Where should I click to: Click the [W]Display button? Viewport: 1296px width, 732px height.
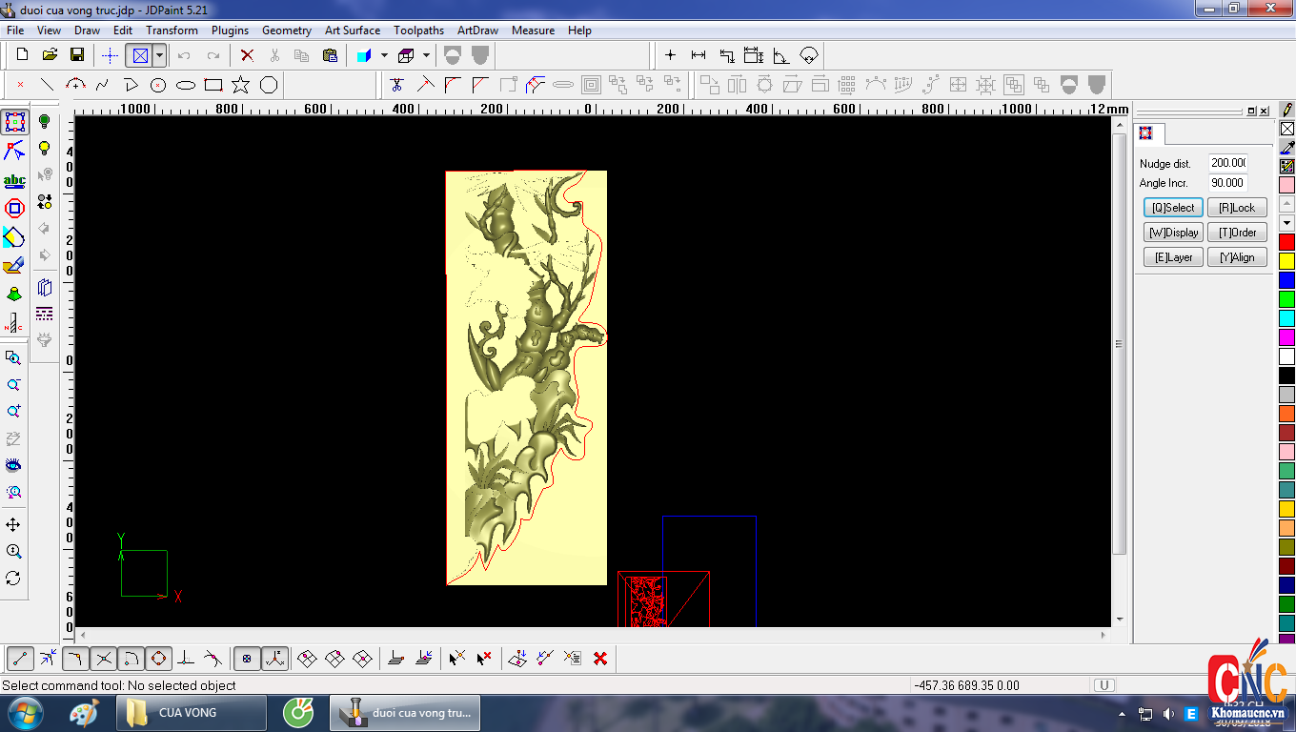(x=1173, y=233)
